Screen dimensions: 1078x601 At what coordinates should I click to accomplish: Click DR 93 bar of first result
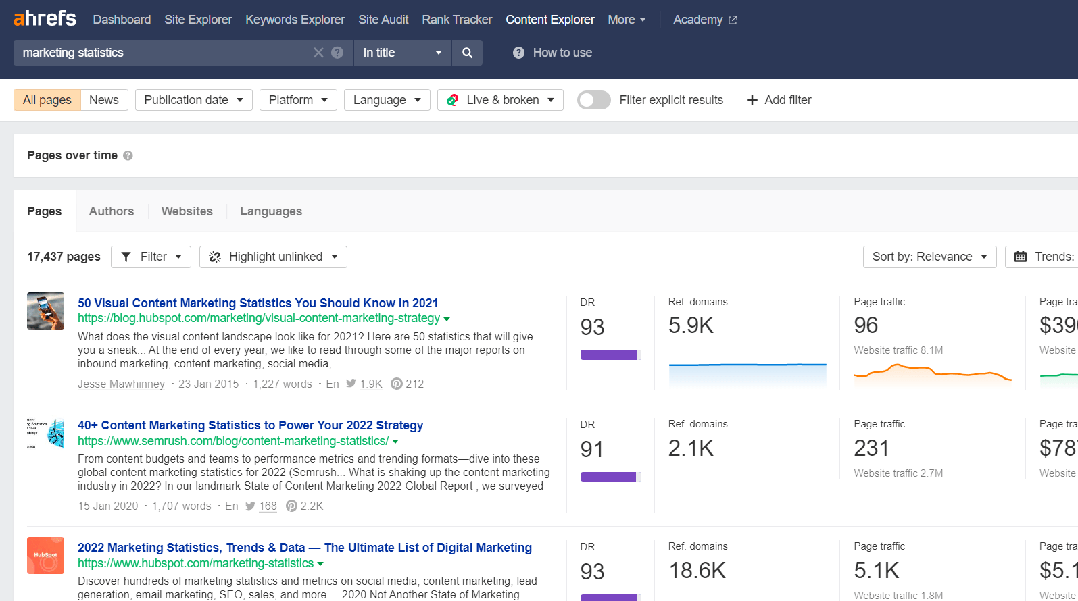[x=610, y=355]
